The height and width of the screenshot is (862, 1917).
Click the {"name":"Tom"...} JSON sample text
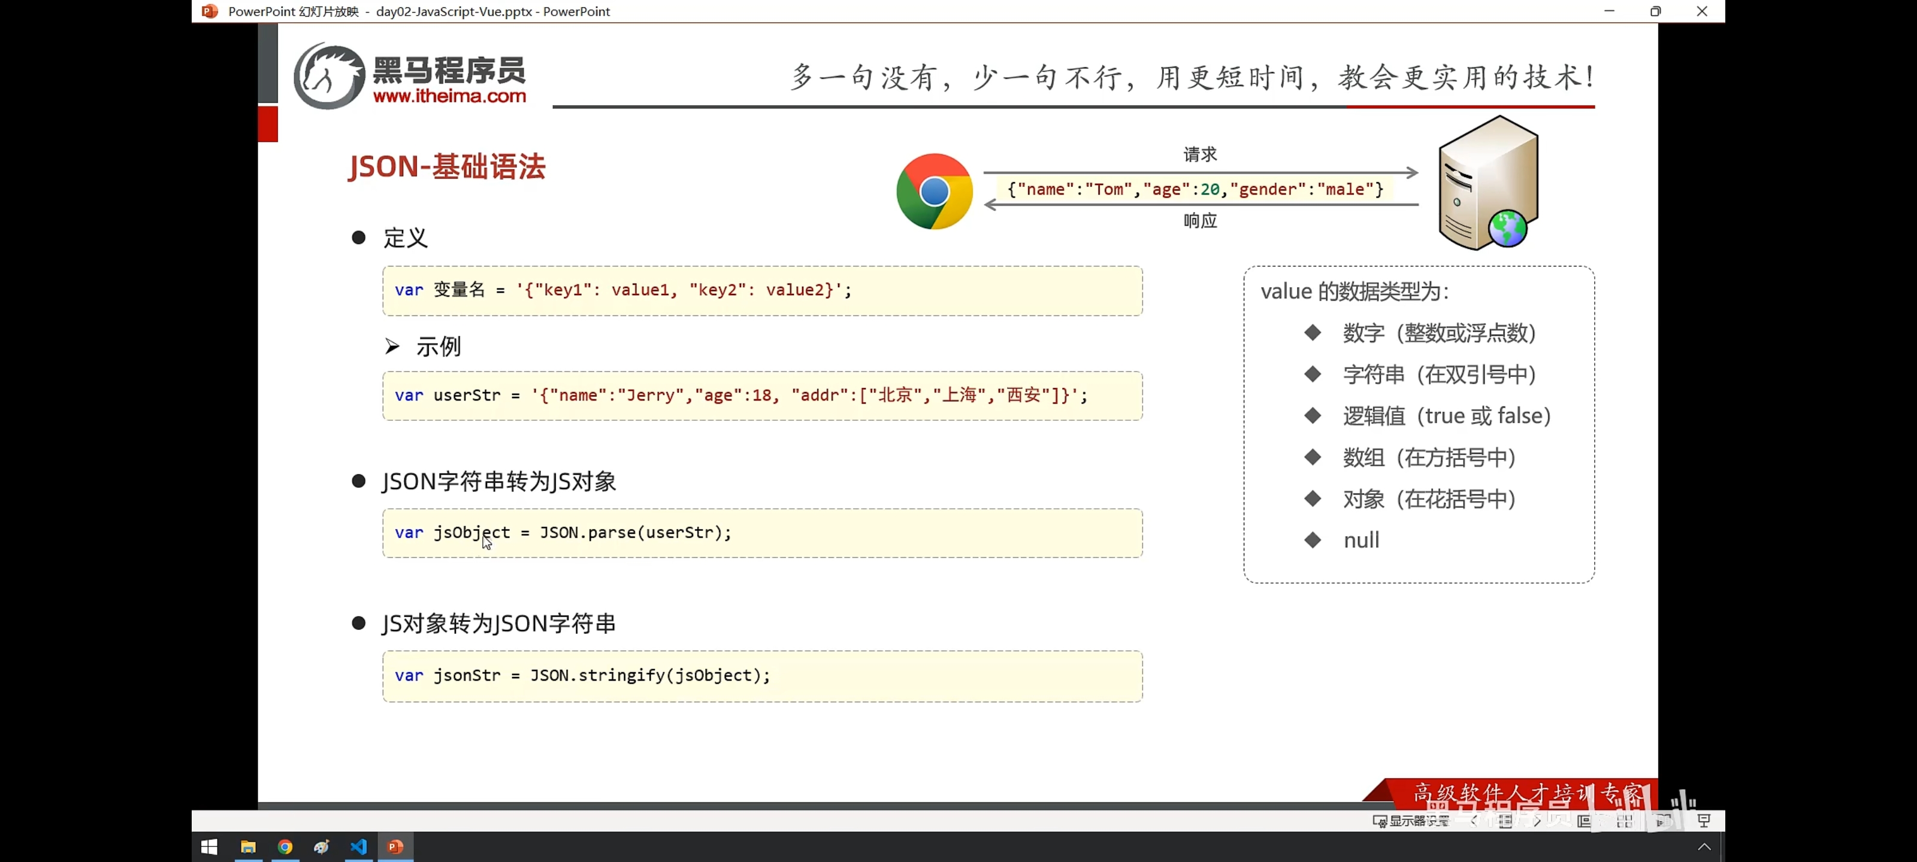(x=1195, y=190)
